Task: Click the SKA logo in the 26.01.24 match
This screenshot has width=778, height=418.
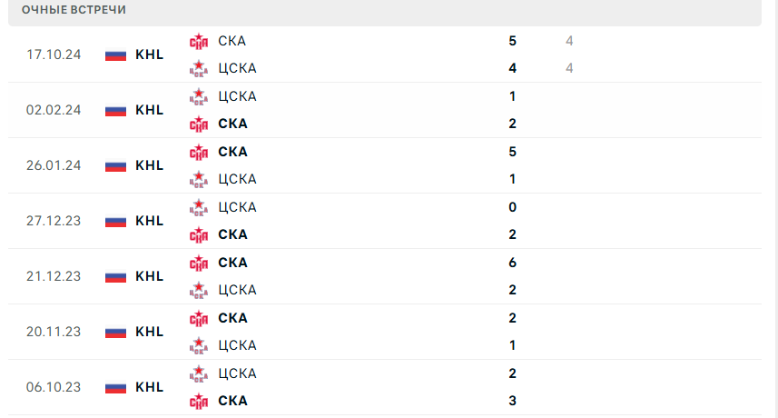Action: point(199,152)
